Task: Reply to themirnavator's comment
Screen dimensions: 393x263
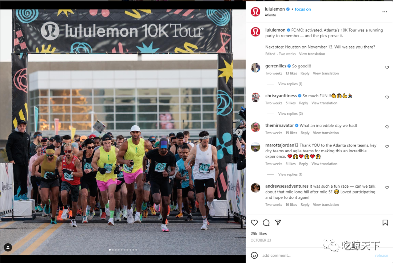Action: (305, 133)
